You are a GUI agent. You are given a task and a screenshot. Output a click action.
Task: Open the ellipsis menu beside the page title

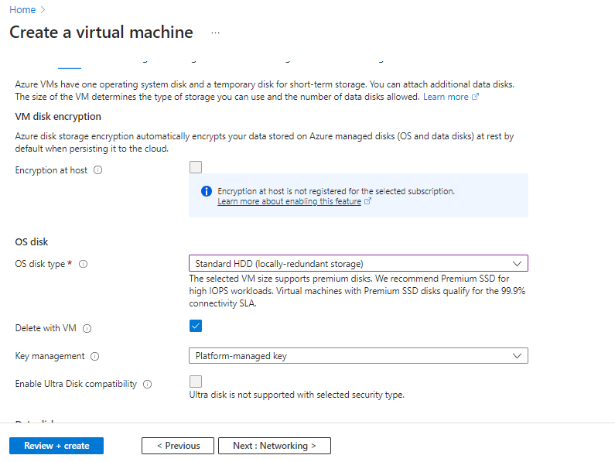click(x=215, y=33)
